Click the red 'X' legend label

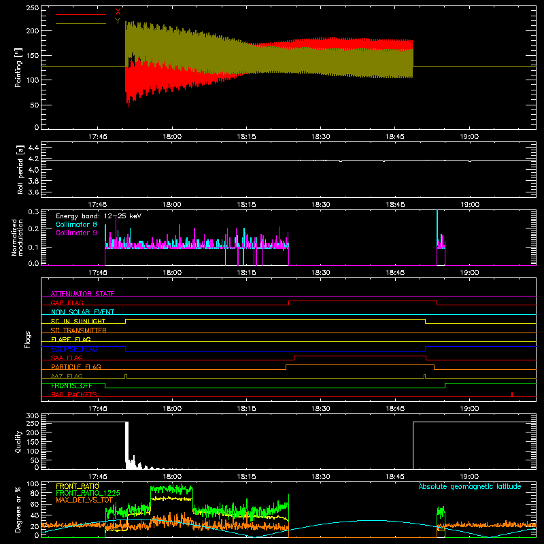(118, 12)
